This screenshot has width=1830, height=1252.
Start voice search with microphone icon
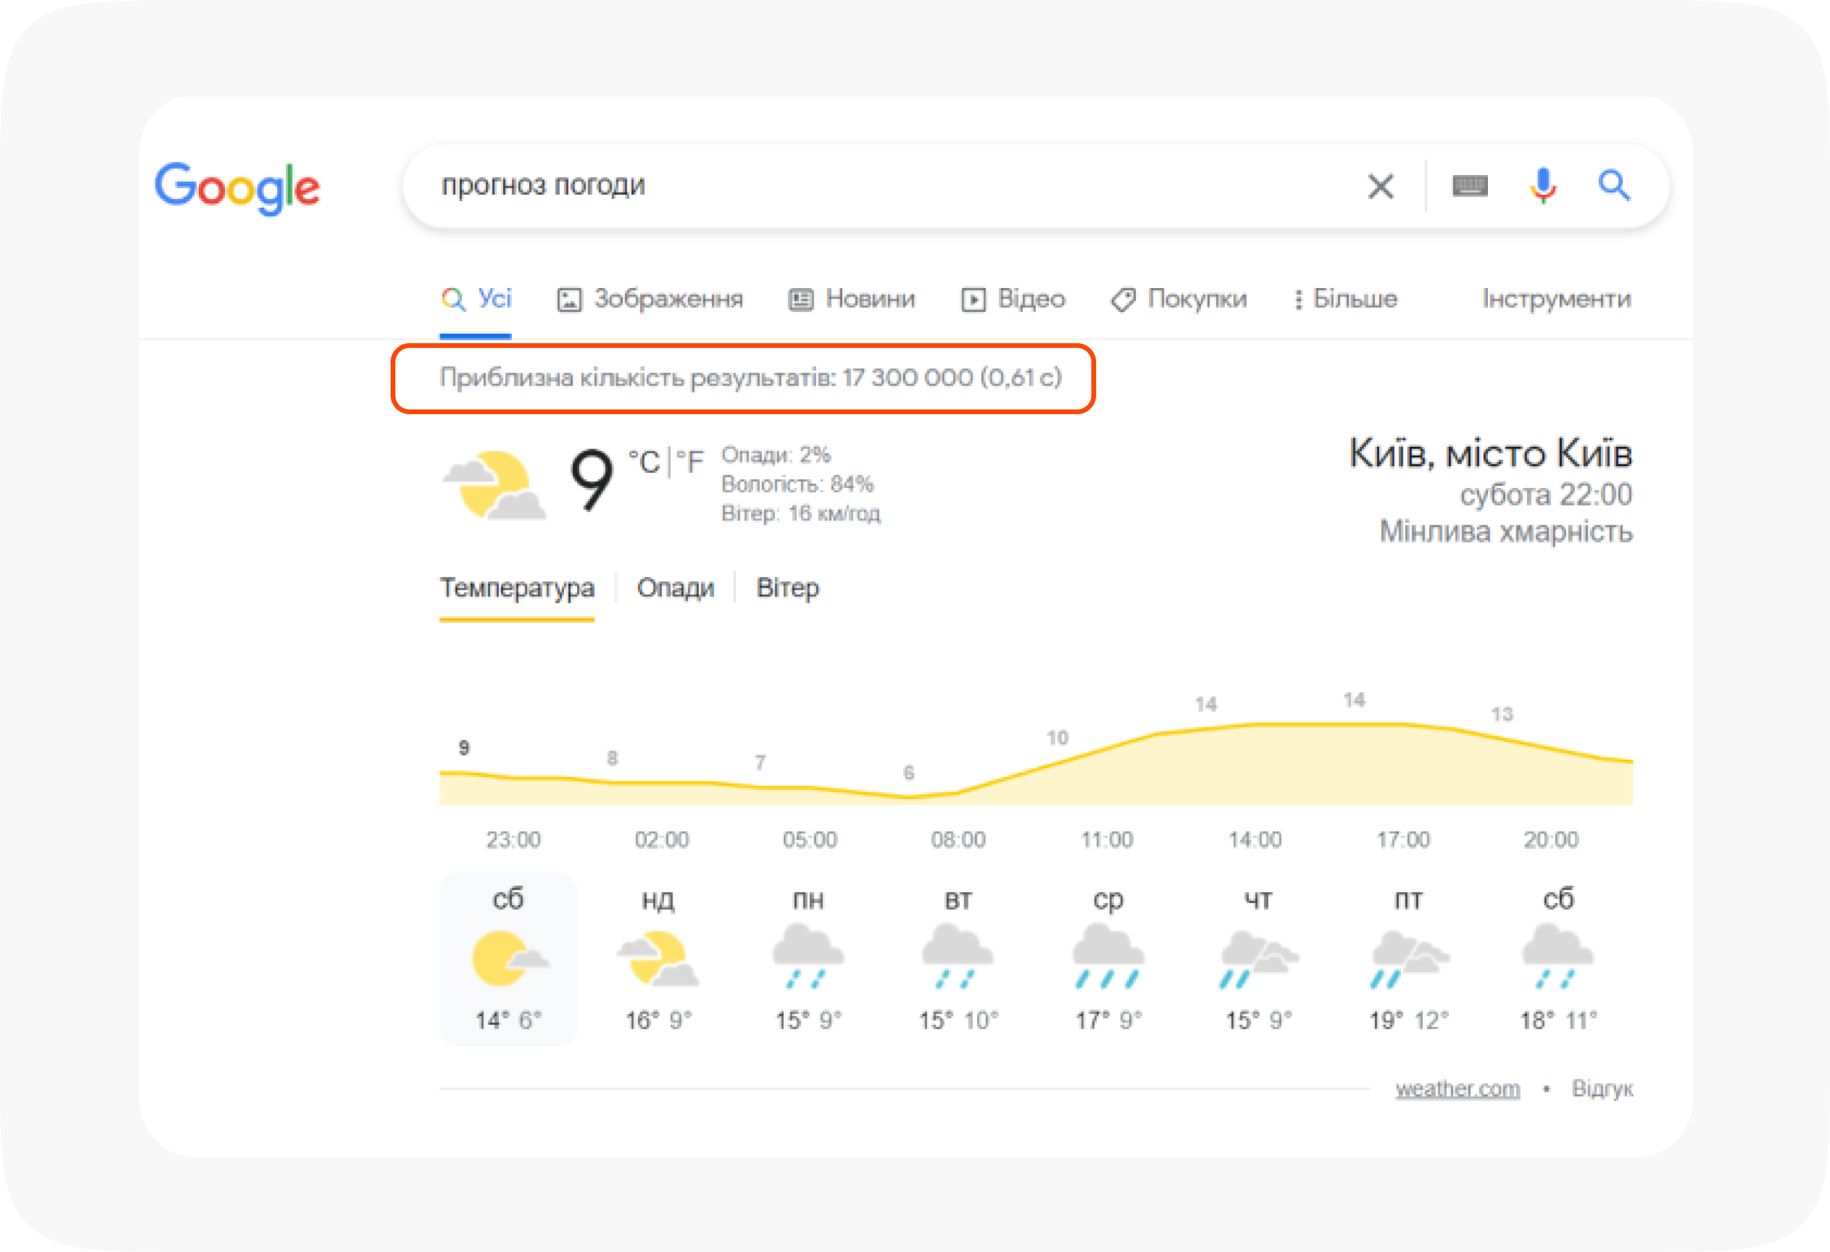pyautogui.click(x=1542, y=186)
